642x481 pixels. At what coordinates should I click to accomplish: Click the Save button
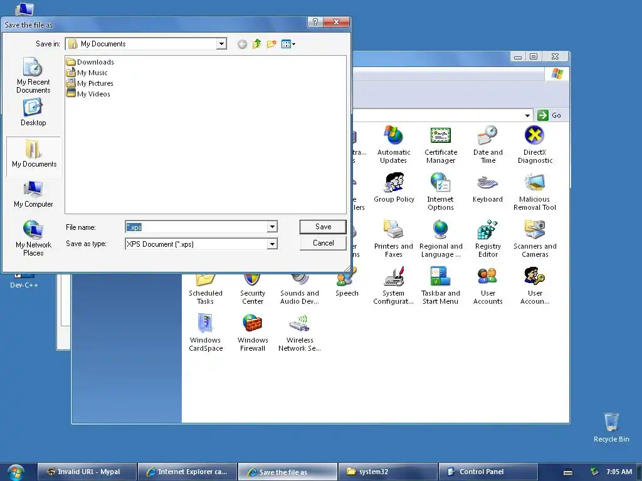tap(323, 227)
